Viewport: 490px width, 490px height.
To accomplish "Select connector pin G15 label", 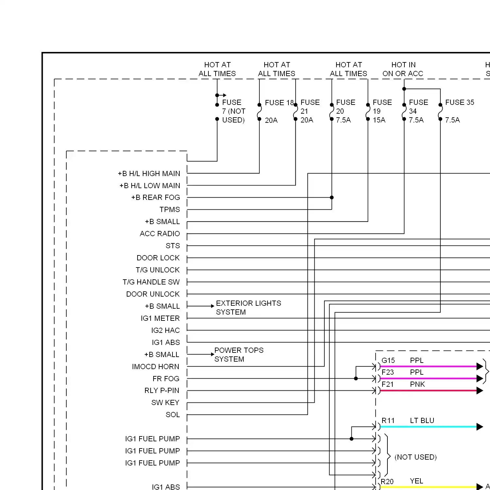I will (388, 360).
